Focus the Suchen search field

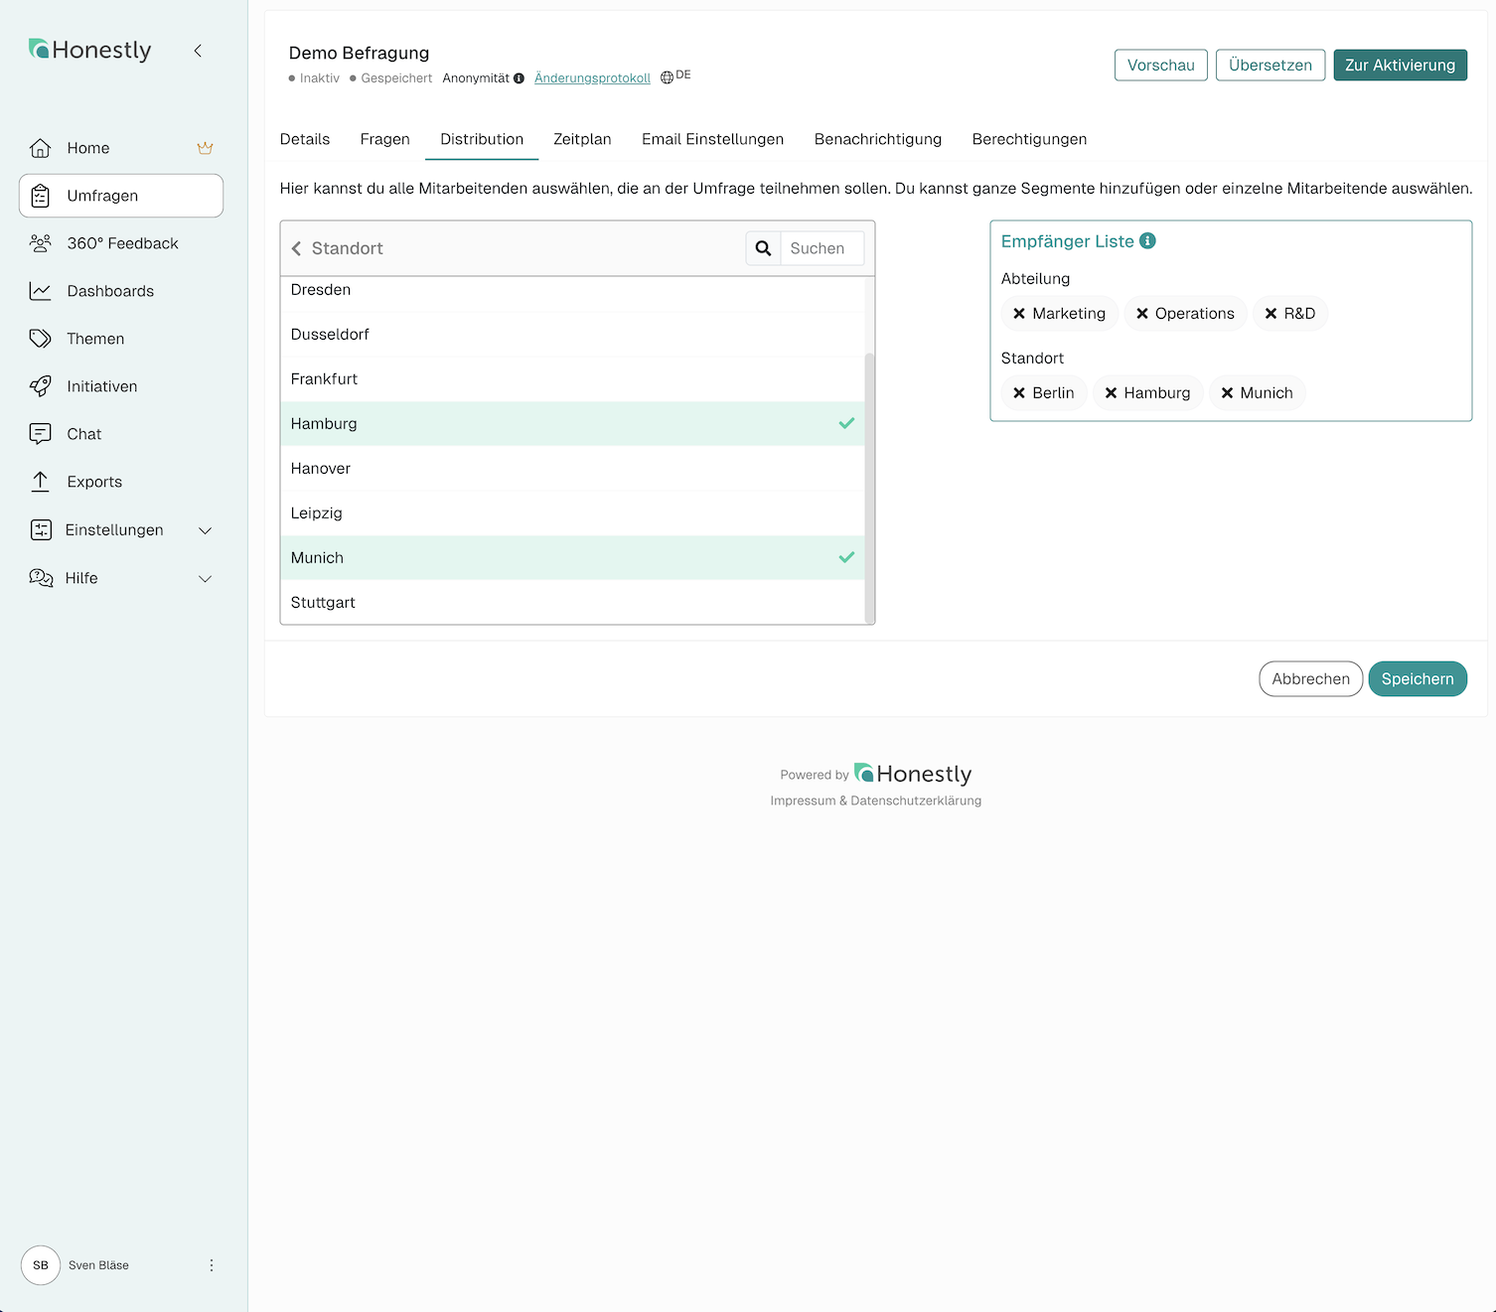[821, 248]
